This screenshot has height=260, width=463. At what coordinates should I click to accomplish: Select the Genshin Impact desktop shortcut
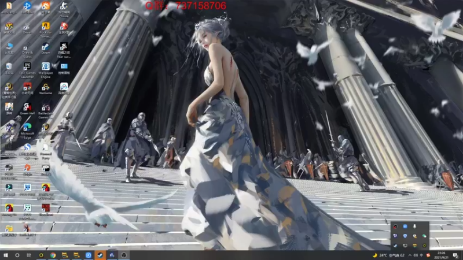click(9, 109)
